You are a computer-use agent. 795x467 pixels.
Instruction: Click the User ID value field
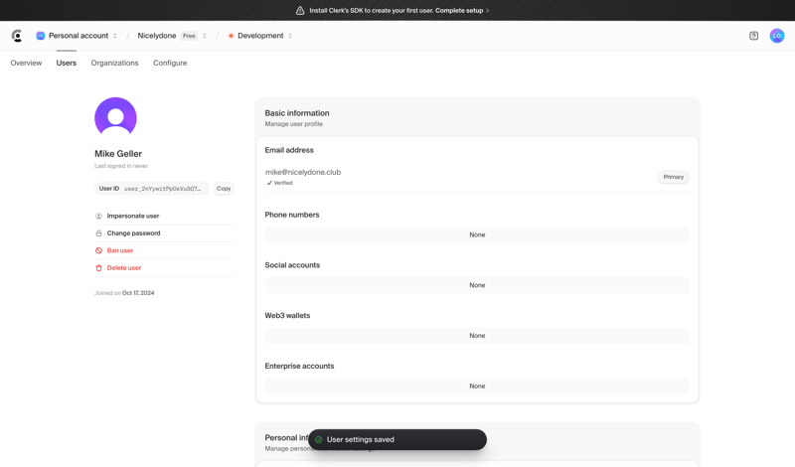(x=152, y=189)
